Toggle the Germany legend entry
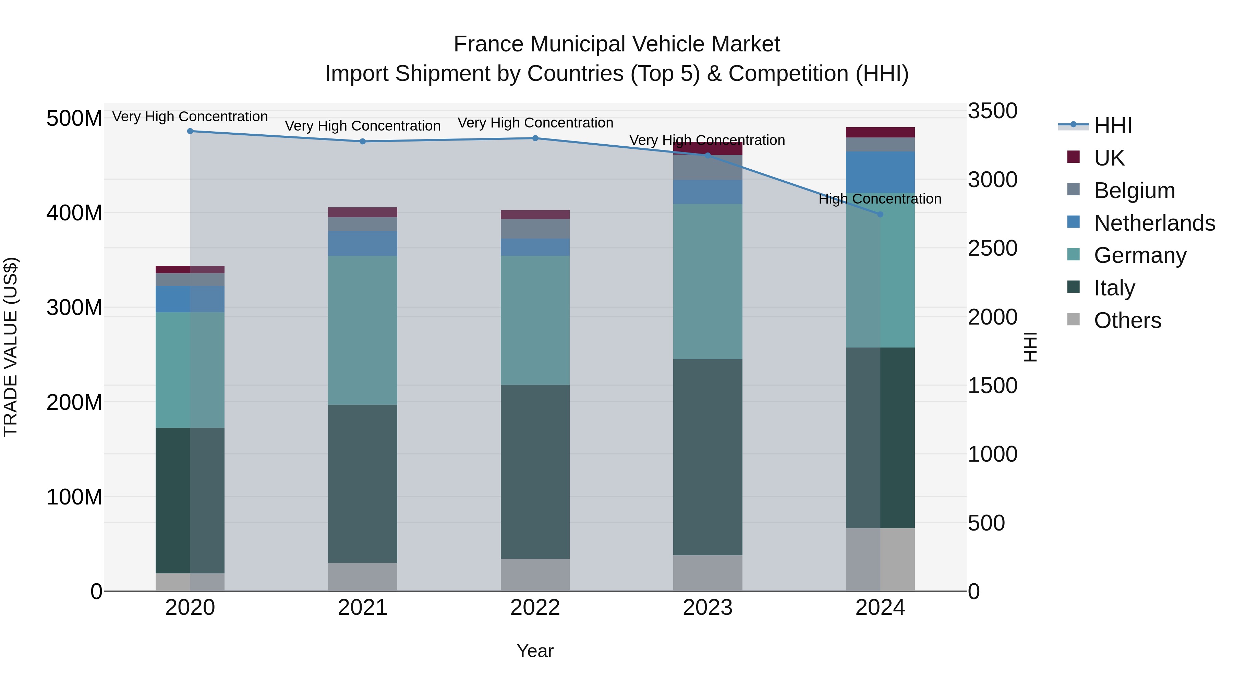Screen dimensions: 1234x694 tap(1127, 255)
